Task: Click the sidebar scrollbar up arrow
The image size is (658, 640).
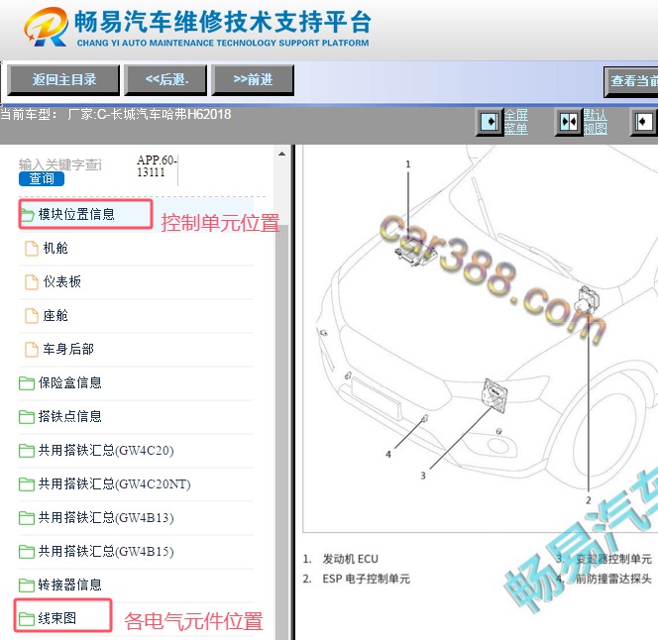Action: coord(281,154)
